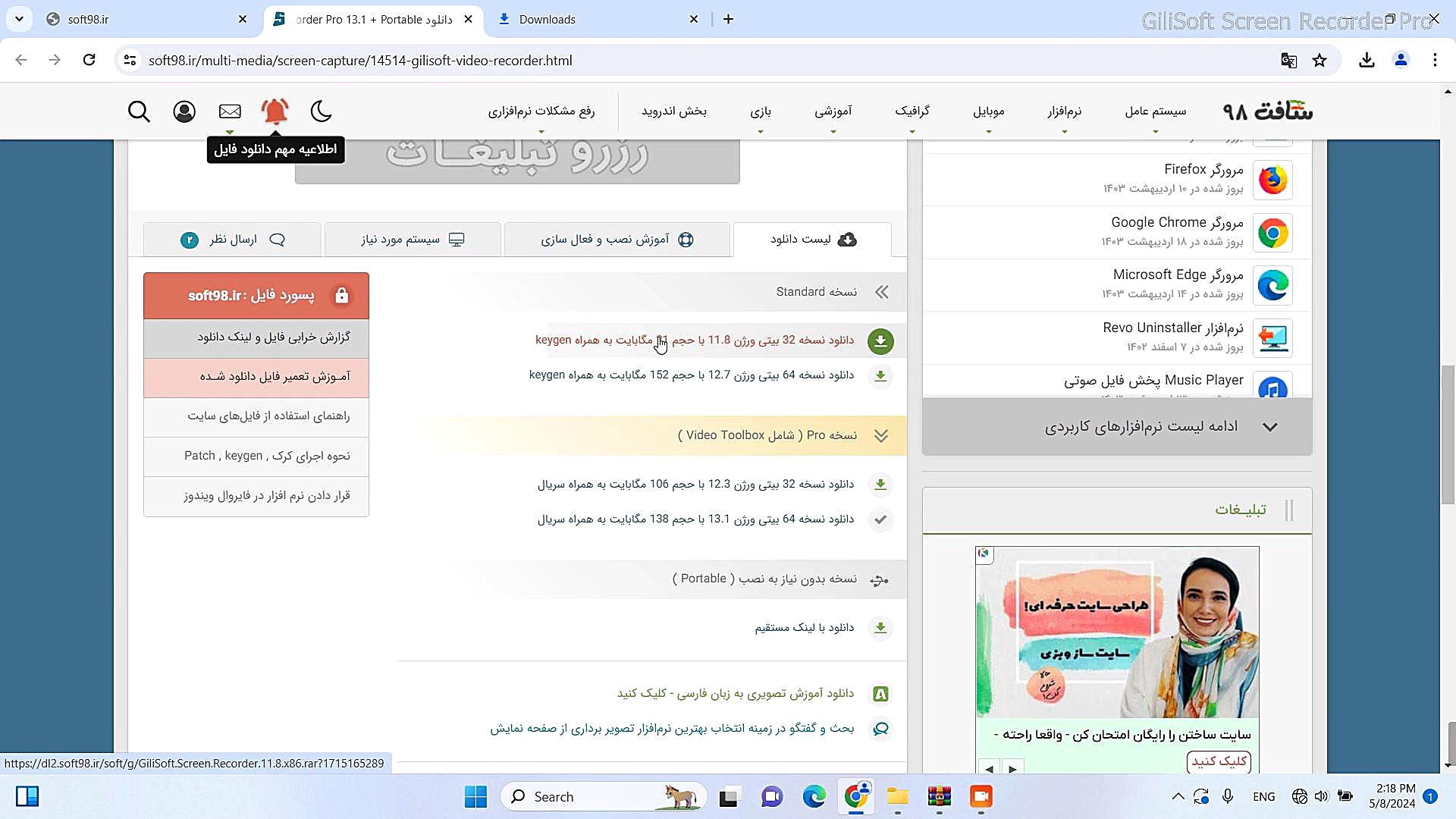This screenshot has width=1456, height=819.
Task: Open Windows Start menu
Action: coord(476,796)
